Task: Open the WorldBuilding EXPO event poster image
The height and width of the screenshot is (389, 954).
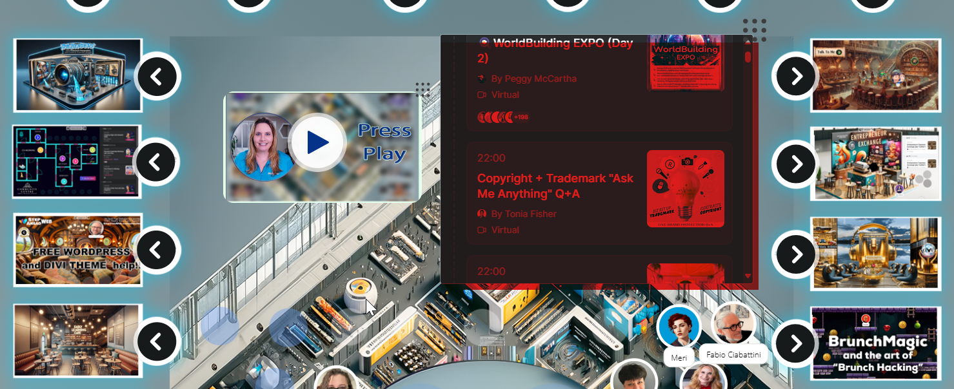Action: pyautogui.click(x=686, y=62)
